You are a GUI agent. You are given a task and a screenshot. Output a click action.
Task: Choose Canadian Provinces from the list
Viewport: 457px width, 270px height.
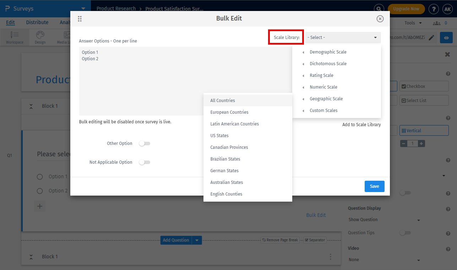(248, 147)
